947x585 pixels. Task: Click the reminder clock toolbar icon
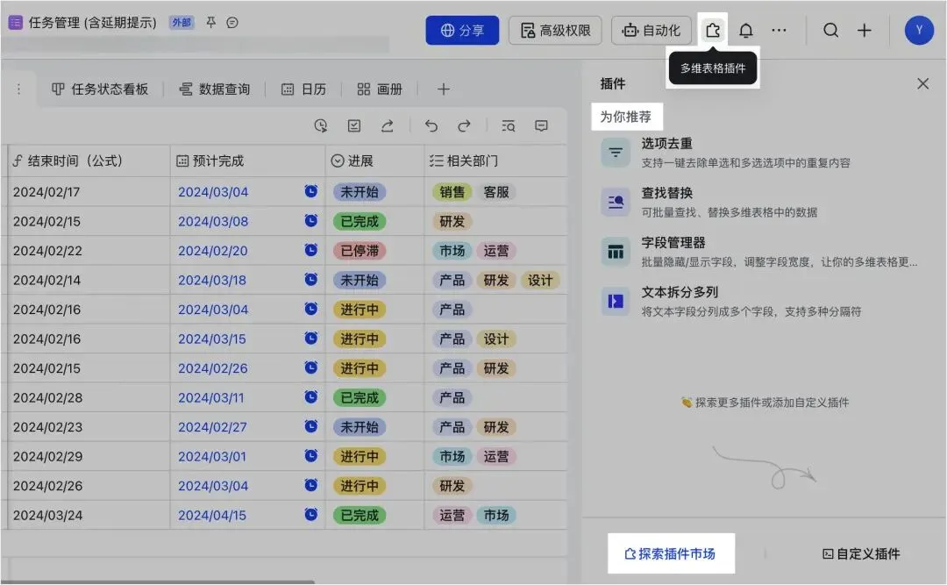click(x=321, y=125)
